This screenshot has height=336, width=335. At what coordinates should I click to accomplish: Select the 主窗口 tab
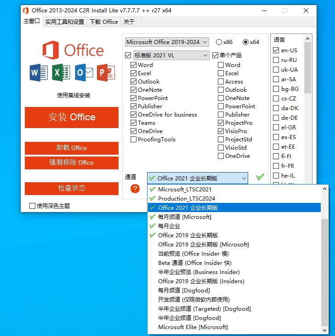click(x=32, y=21)
